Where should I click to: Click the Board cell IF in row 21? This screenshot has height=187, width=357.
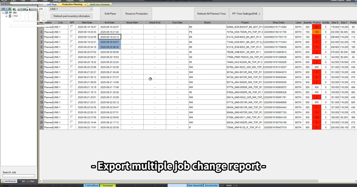click(207, 128)
